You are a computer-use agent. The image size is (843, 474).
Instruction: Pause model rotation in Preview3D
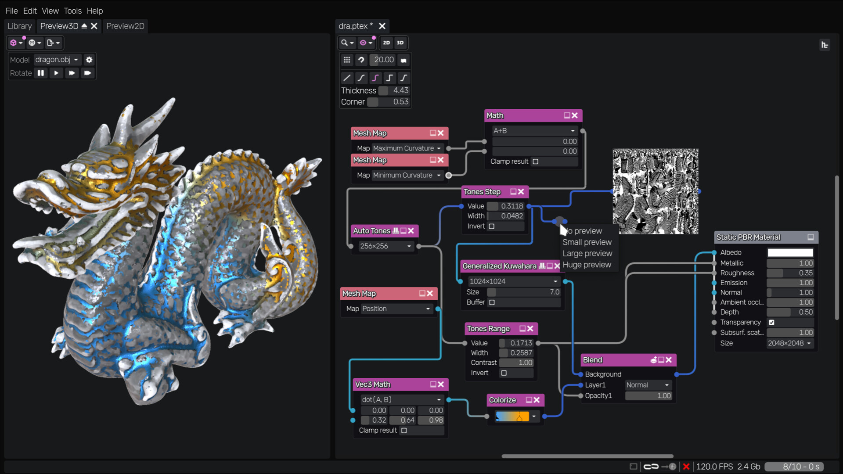(x=40, y=73)
